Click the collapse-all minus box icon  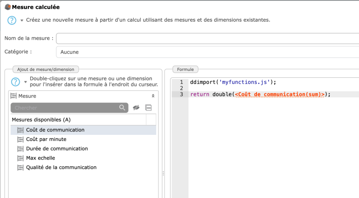point(148,108)
